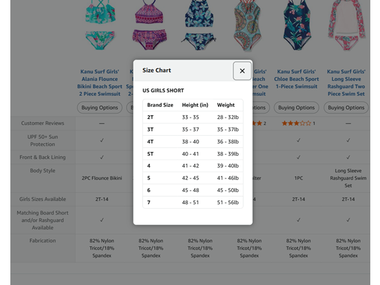Select the navy tropical one-piece thumbnail
Image resolution: width=380 pixels, height=285 pixels.
(x=297, y=25)
